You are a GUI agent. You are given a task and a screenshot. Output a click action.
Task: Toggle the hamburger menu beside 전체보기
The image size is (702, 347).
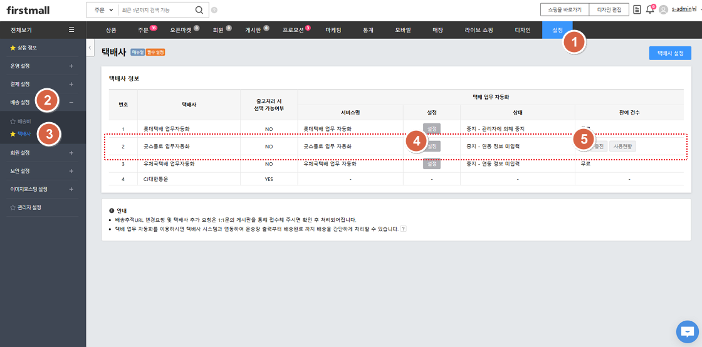point(71,30)
